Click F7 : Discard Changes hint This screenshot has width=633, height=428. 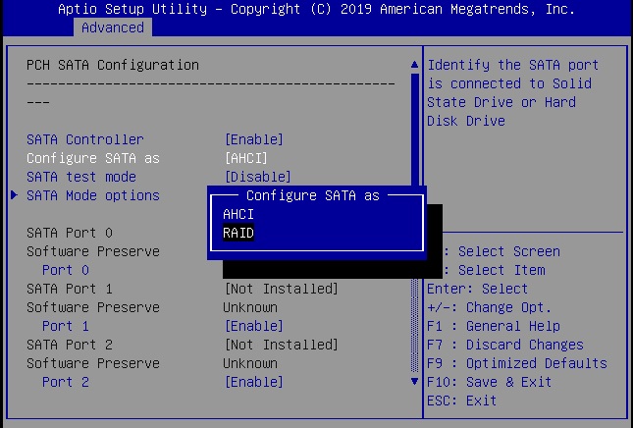coord(505,345)
